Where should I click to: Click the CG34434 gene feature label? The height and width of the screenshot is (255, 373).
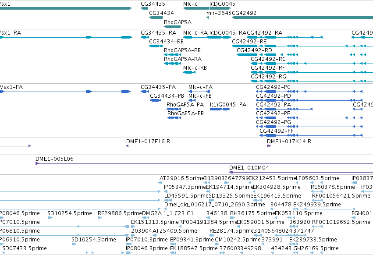click(x=161, y=13)
